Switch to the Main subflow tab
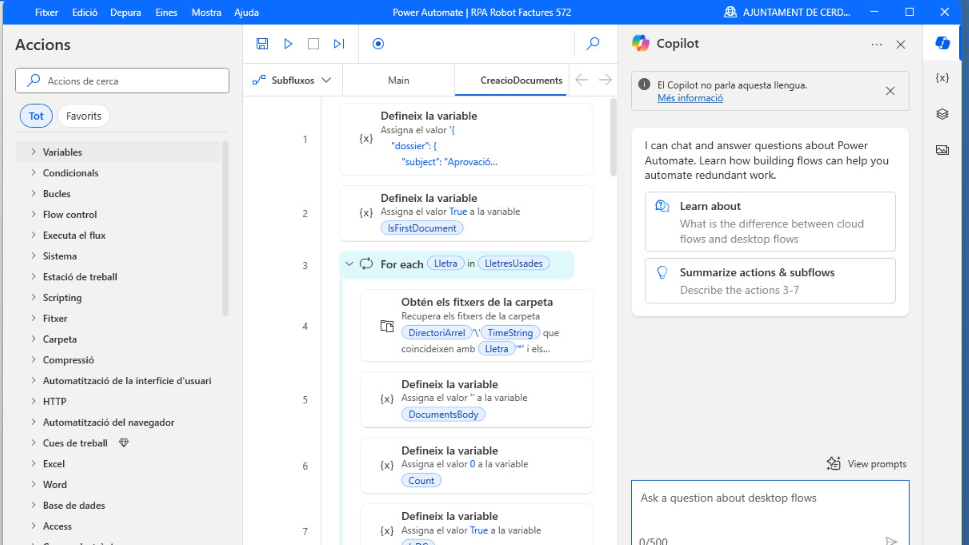This screenshot has height=545, width=969. coord(398,80)
